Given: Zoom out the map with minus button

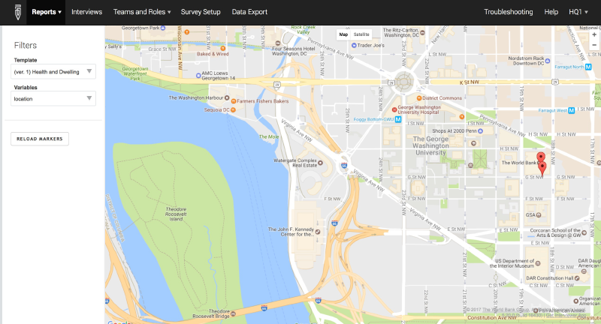Looking at the screenshot, I should 594,45.
